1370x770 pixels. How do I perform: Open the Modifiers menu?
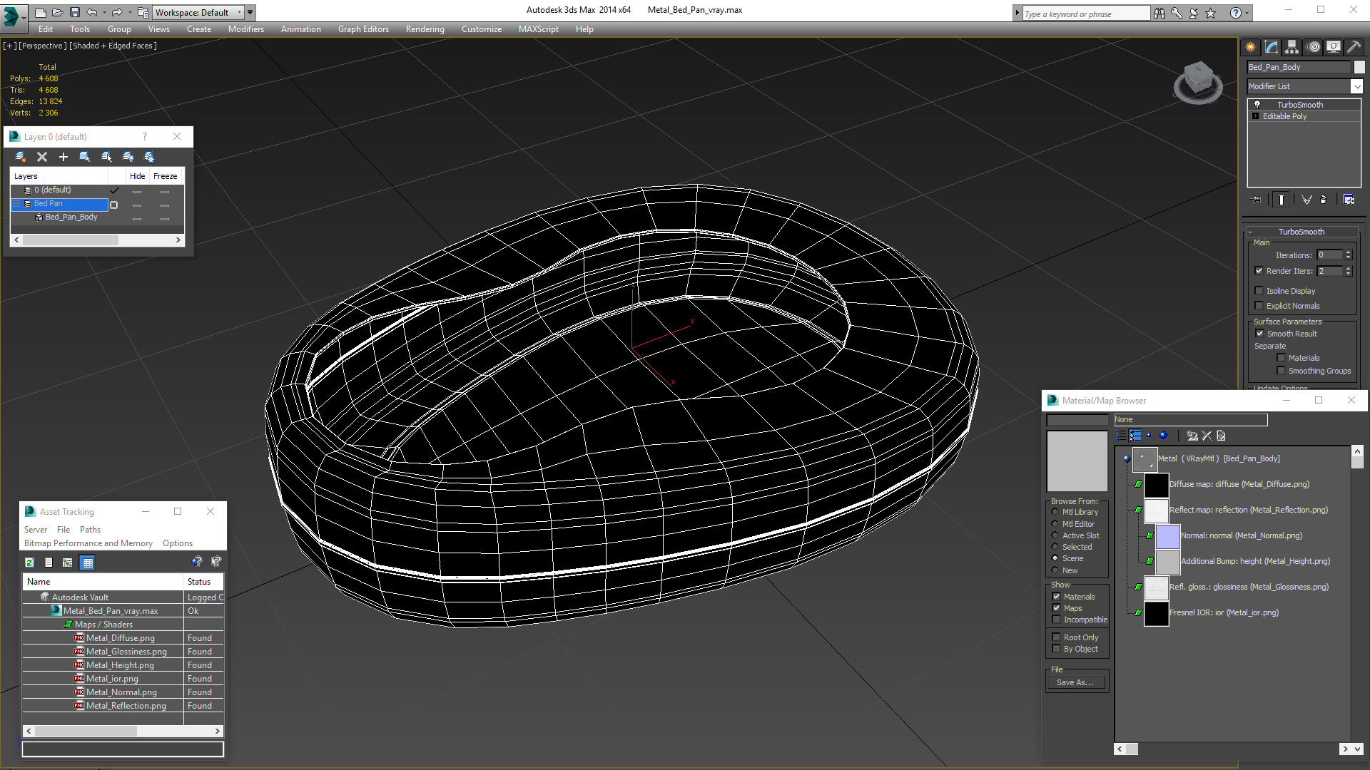click(x=245, y=29)
